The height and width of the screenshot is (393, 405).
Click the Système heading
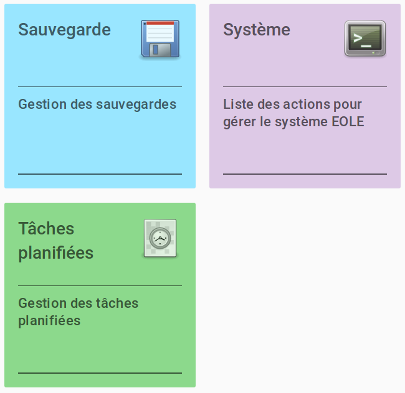tap(257, 30)
